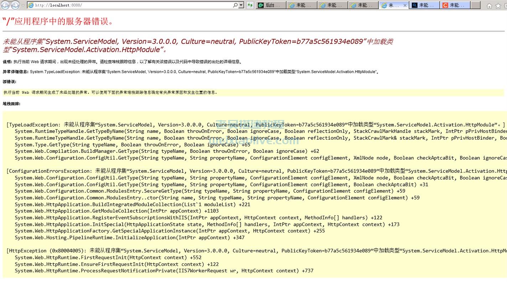Go forward to the next page
This screenshot has height=282, width=507.
[x=15, y=5]
